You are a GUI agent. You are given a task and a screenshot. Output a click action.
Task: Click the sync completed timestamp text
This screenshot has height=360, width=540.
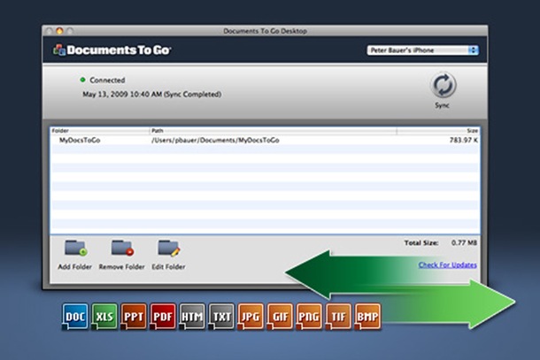(151, 94)
